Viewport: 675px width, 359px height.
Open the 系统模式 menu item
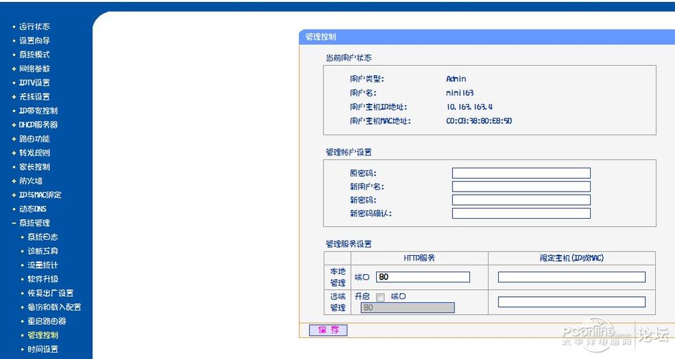(x=34, y=55)
